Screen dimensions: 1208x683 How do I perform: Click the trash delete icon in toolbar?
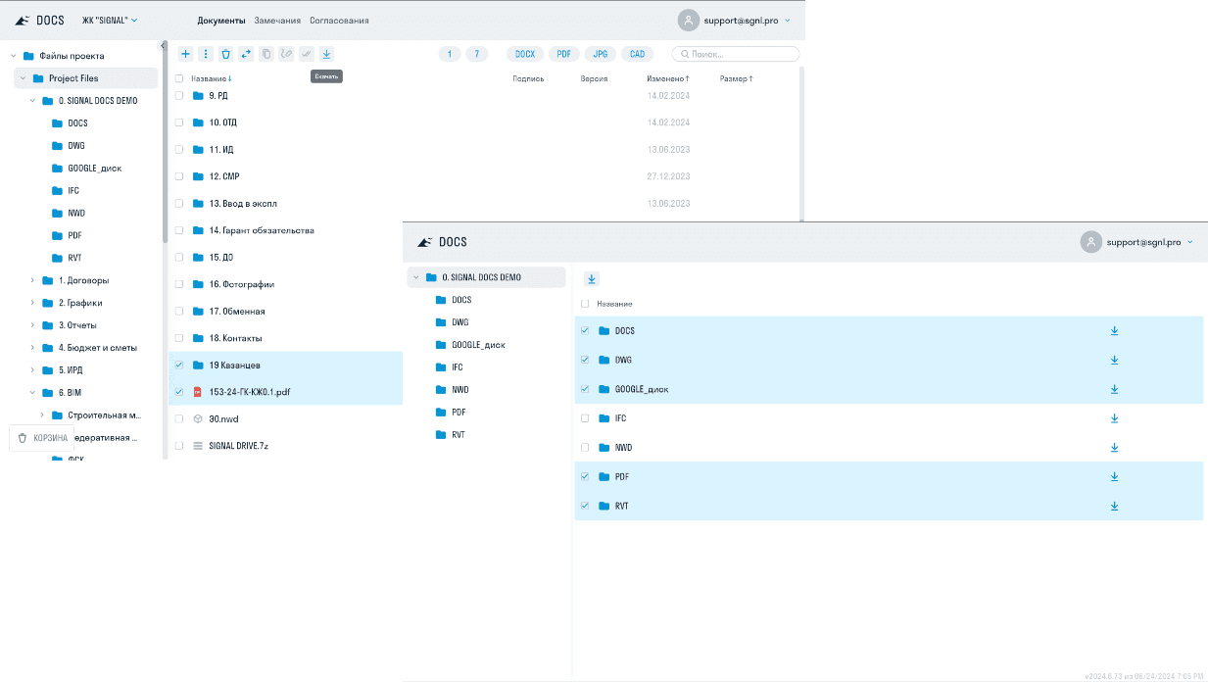pos(225,54)
